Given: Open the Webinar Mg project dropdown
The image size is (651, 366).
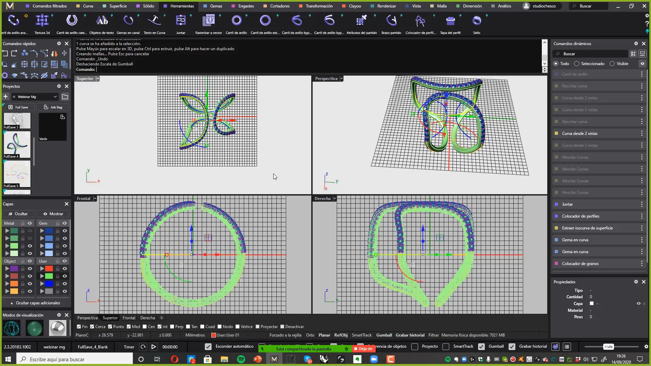Looking at the screenshot, I should pyautogui.click(x=55, y=97).
